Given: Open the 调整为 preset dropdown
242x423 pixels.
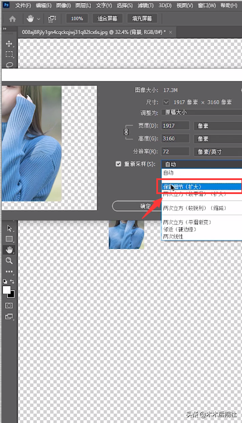Looking at the screenshot, I should point(202,112).
